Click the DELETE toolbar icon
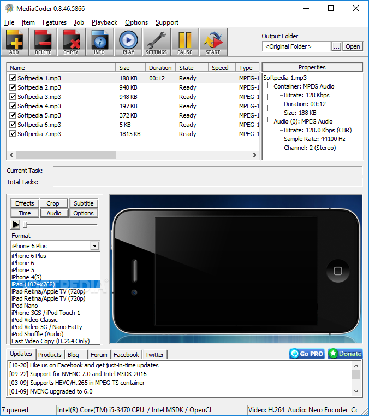 click(x=43, y=42)
